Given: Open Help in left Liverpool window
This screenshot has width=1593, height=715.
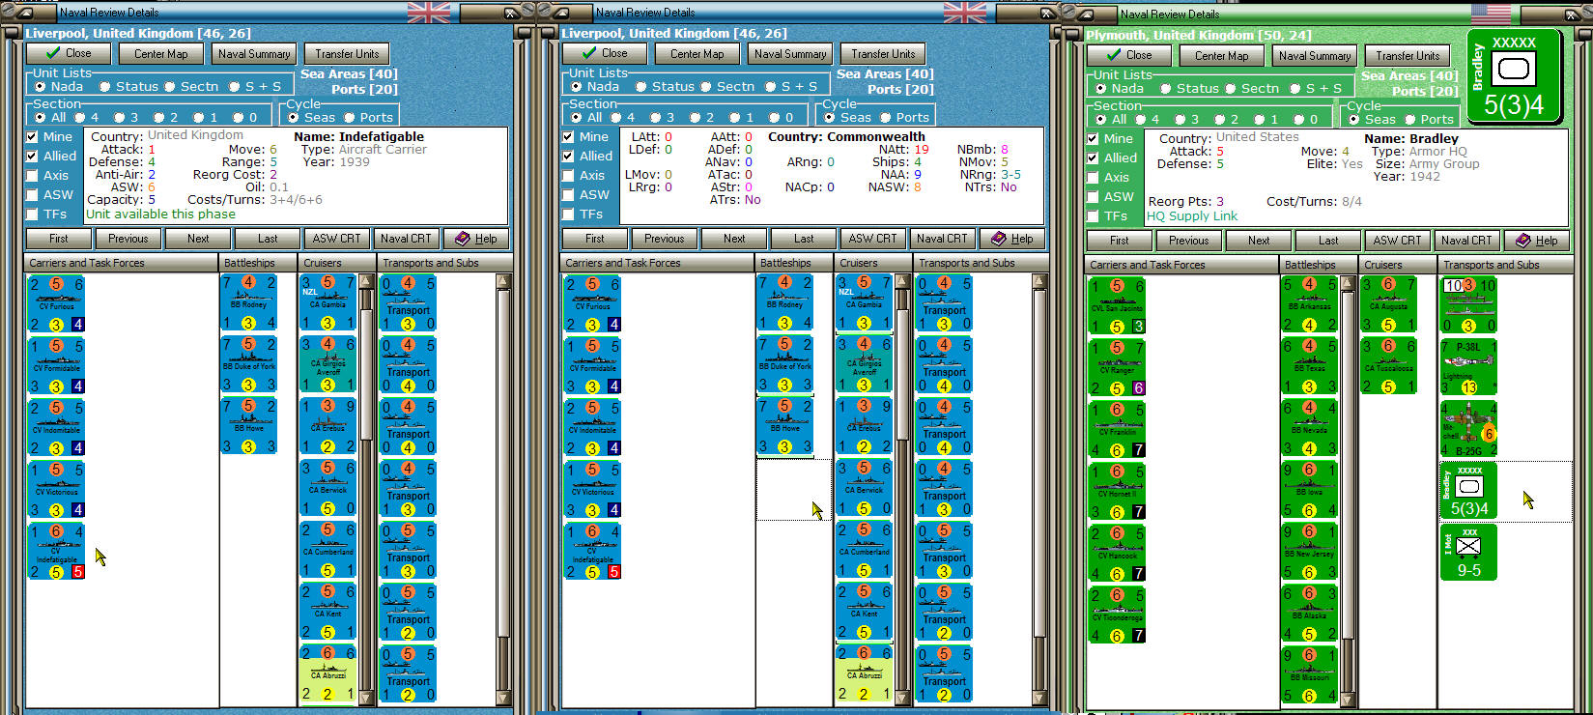Looking at the screenshot, I should [476, 239].
